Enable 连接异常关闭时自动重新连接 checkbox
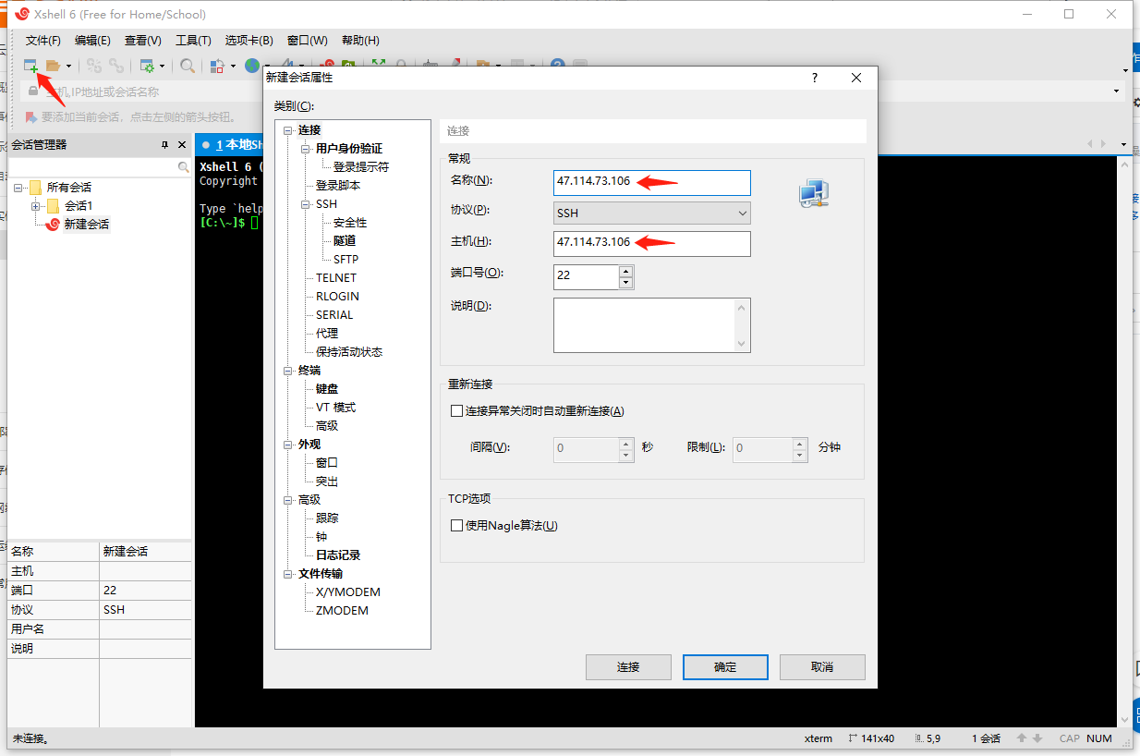Image resolution: width=1140 pixels, height=756 pixels. click(x=456, y=411)
